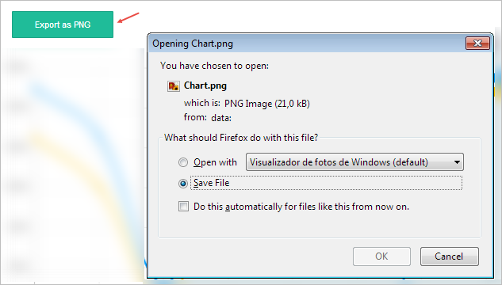Click the Open with label text
Image resolution: width=502 pixels, height=285 pixels.
215,162
